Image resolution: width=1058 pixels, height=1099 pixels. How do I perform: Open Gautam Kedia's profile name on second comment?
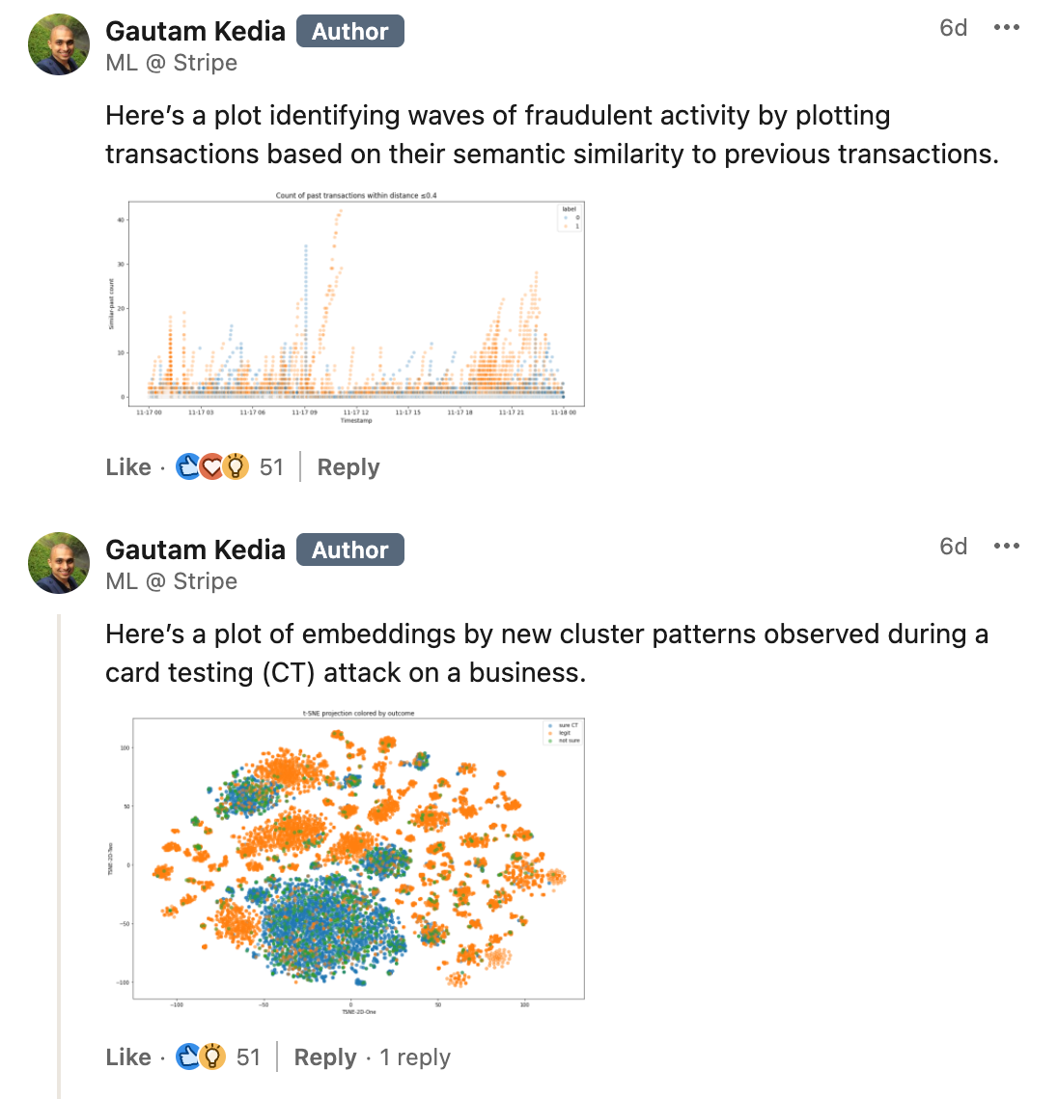[x=195, y=550]
